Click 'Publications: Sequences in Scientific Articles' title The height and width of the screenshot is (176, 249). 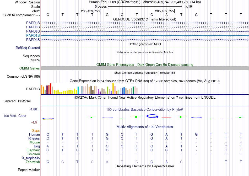(x=145, y=52)
